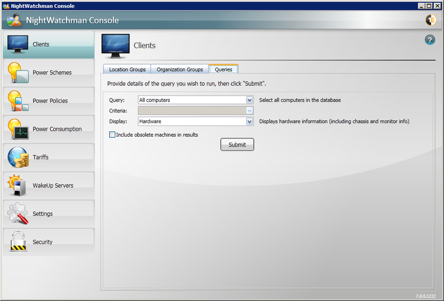Click the Security padlock icon

coord(18,242)
